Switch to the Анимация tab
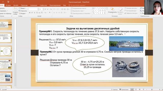 tap(34, 5)
